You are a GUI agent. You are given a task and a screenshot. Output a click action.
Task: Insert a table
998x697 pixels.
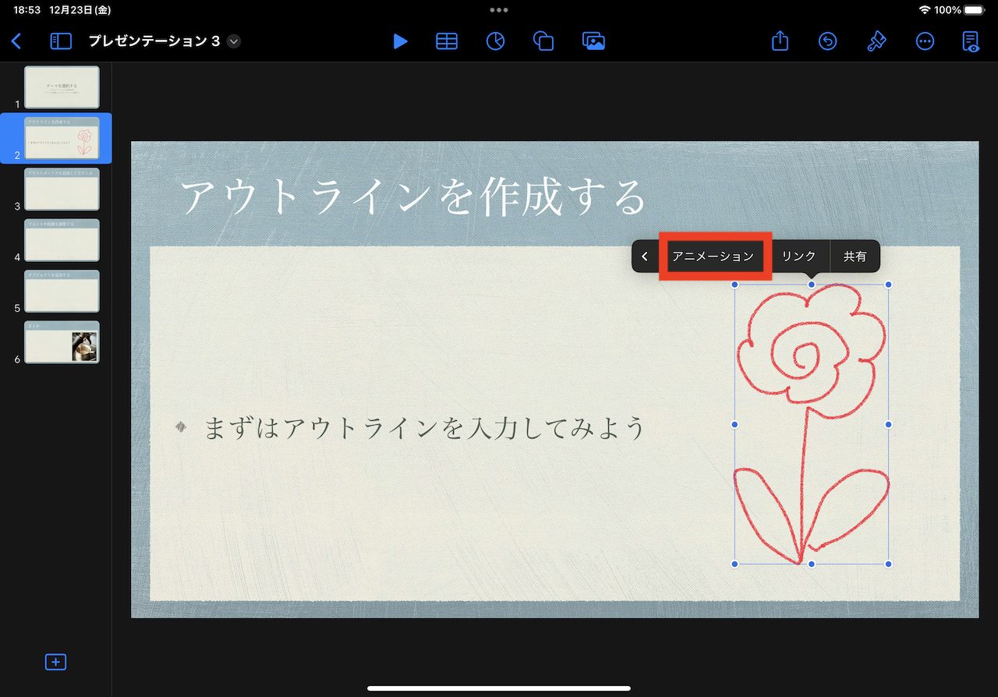447,41
